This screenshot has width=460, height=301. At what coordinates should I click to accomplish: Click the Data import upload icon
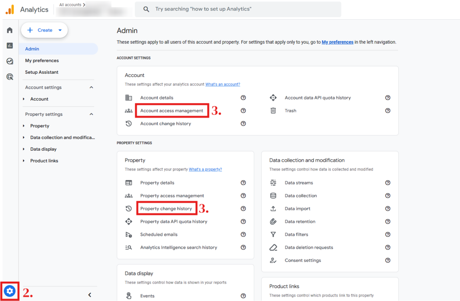[x=273, y=208]
